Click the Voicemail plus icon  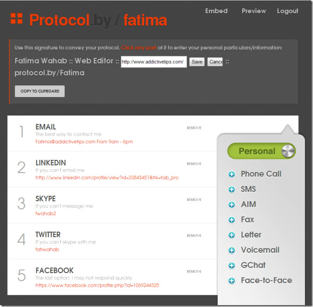click(231, 250)
